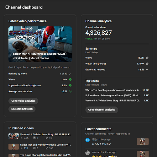Viewport: 157px width, 157px height.
Task: Open video thumbnail beside awasamb's comment
Action: click(x=143, y=154)
